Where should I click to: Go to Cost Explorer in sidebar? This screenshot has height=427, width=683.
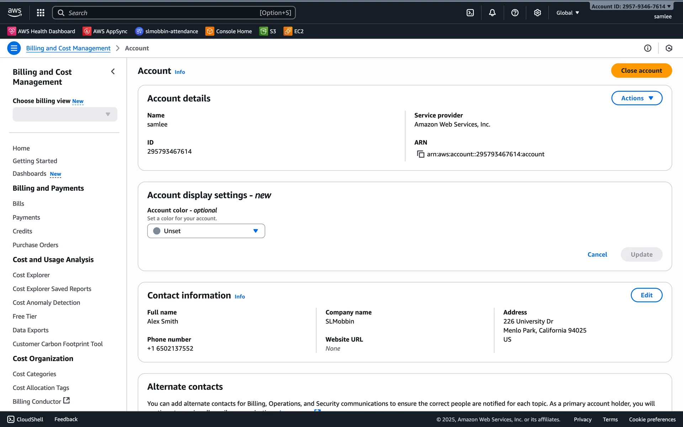coord(31,275)
